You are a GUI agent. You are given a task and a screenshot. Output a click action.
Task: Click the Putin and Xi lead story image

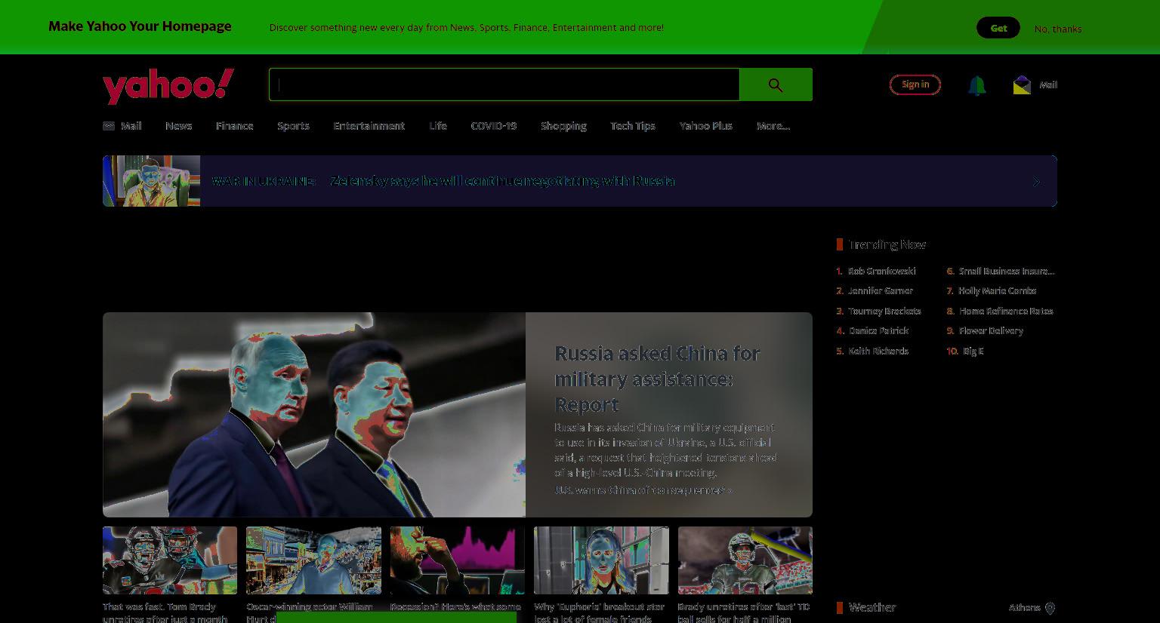pos(314,415)
